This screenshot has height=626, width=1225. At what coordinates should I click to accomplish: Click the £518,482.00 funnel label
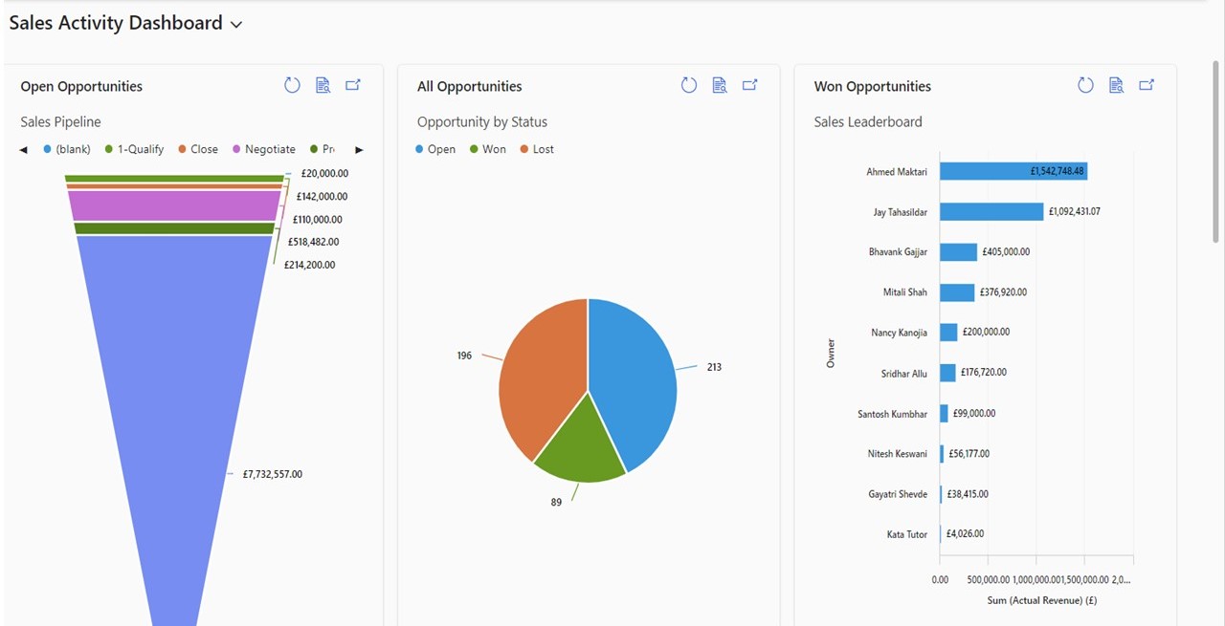pyautogui.click(x=314, y=243)
